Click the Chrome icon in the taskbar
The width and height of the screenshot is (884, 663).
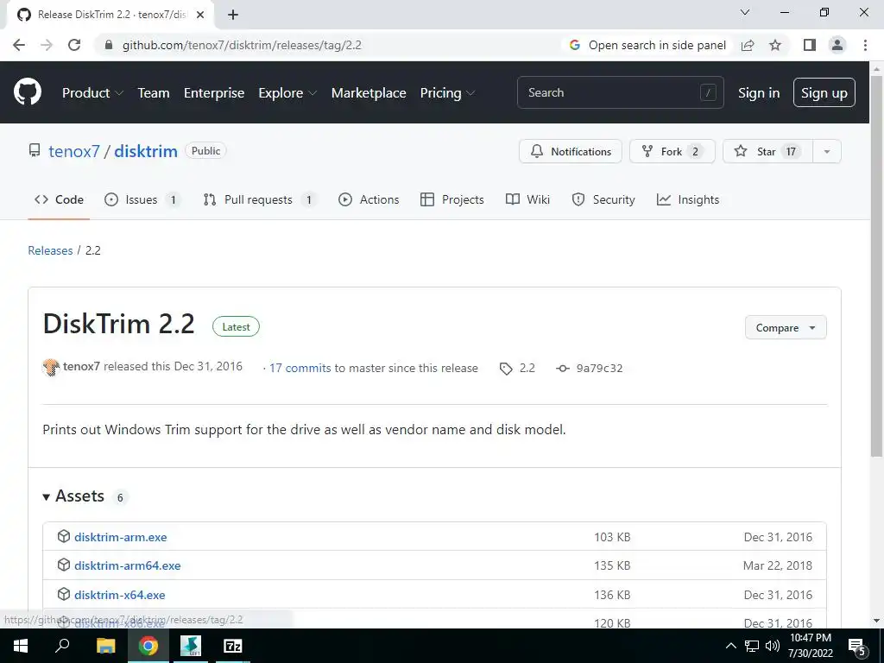pyautogui.click(x=148, y=646)
